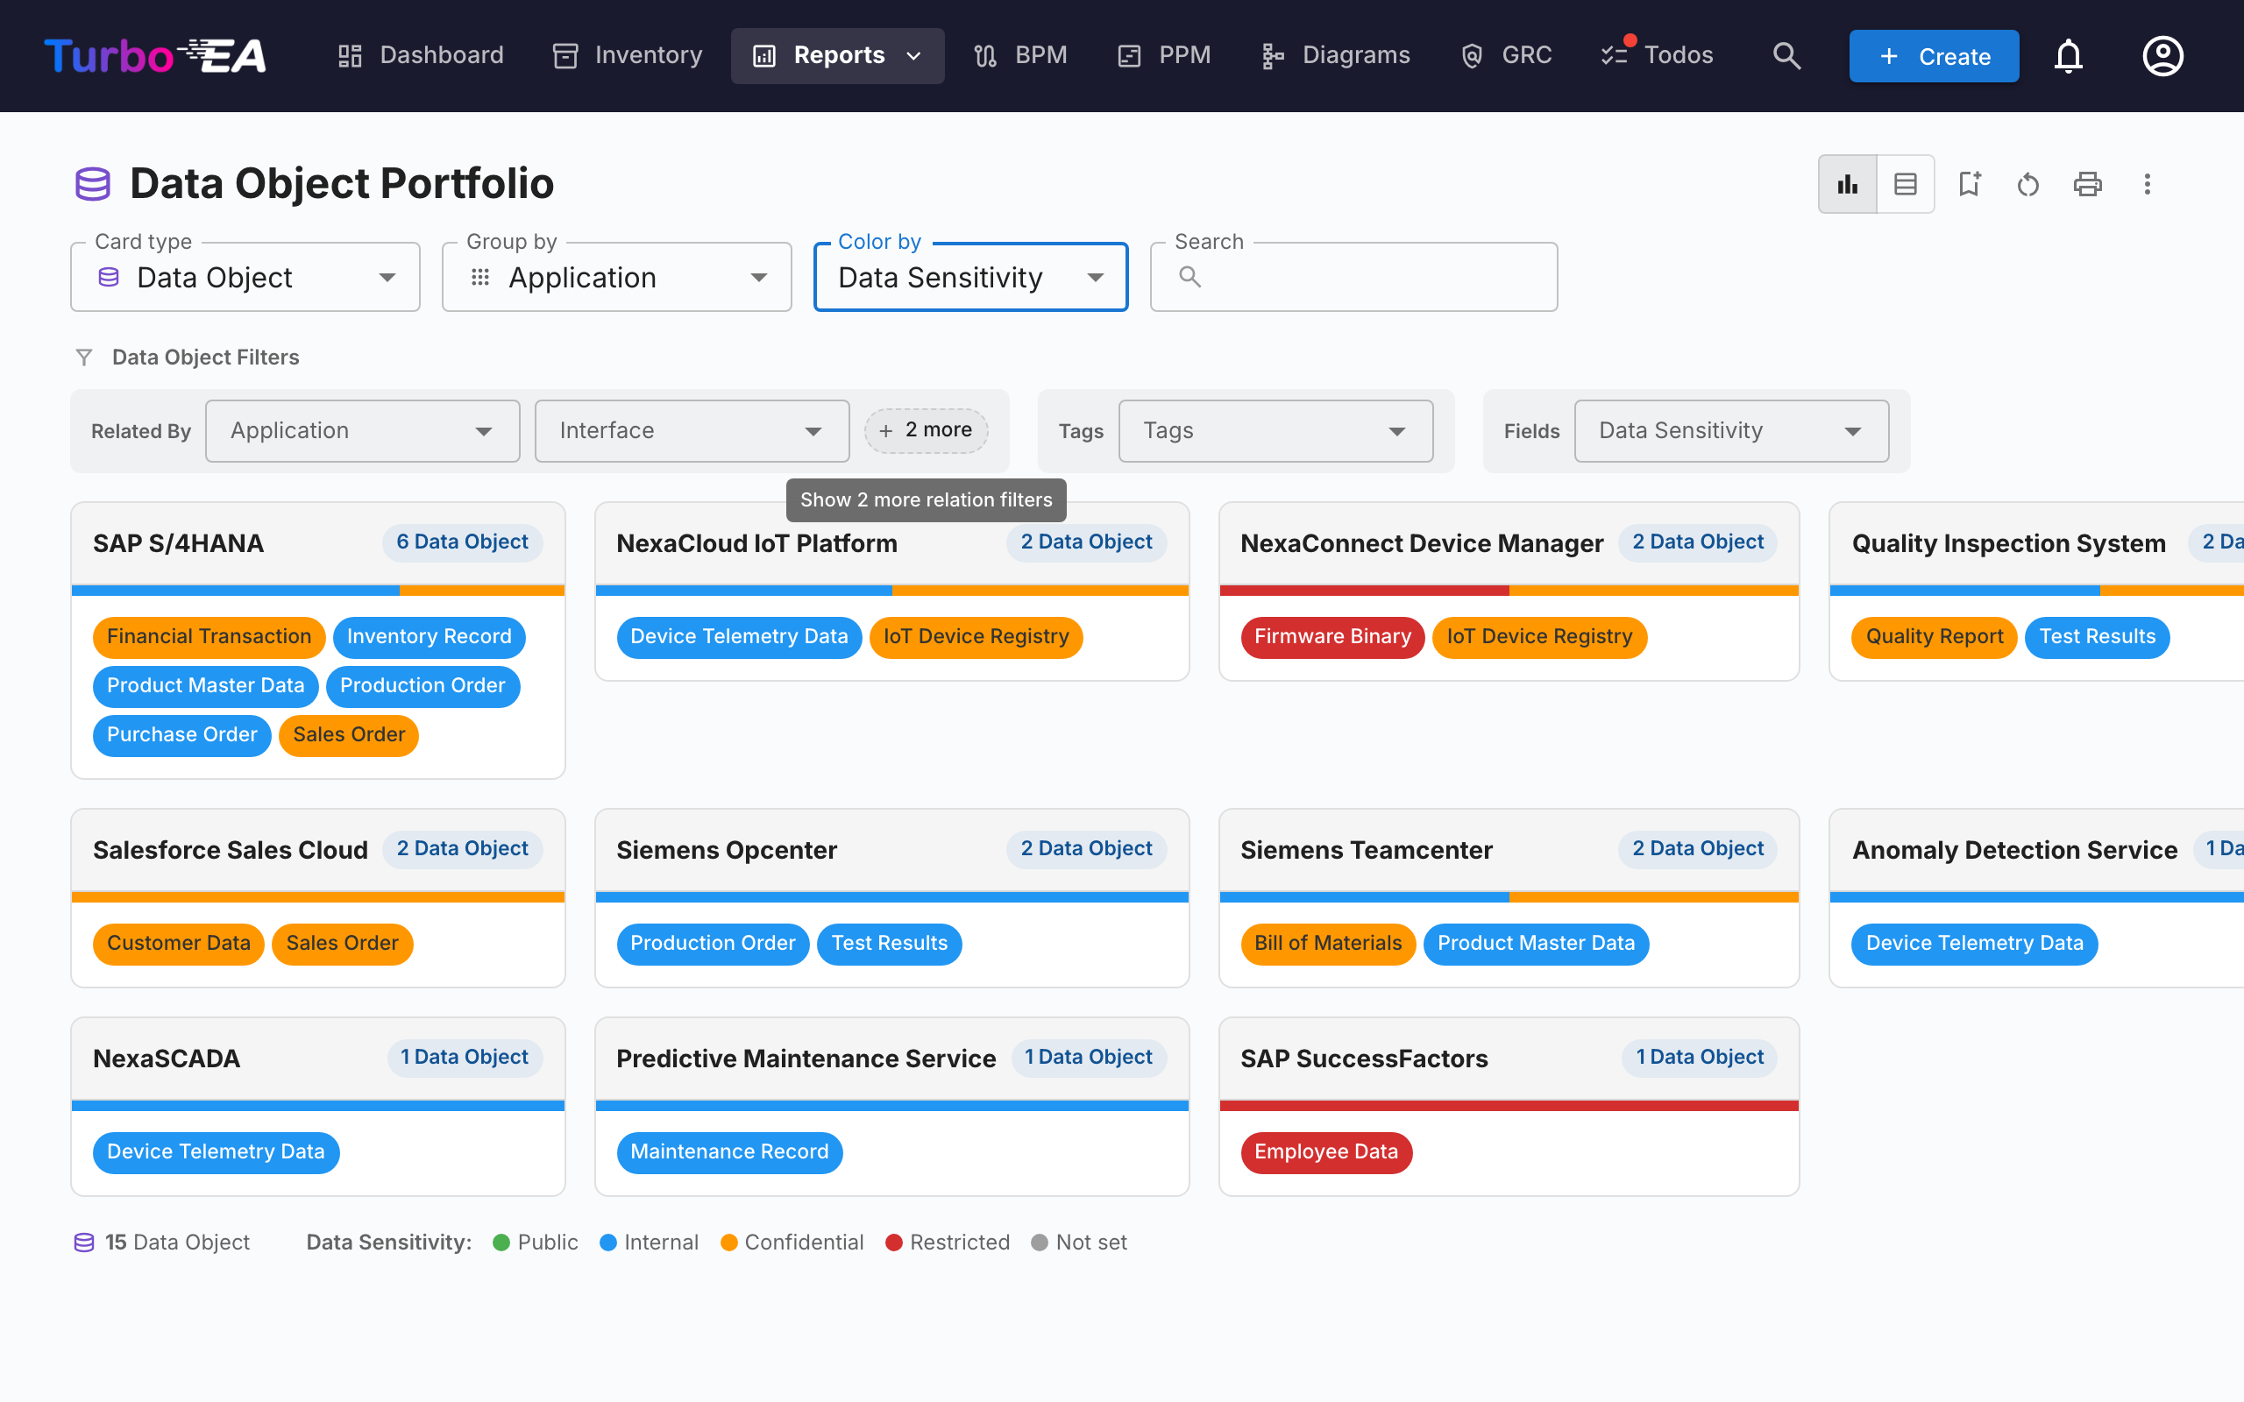Open the Financial Transaction data object chip

pos(209,637)
